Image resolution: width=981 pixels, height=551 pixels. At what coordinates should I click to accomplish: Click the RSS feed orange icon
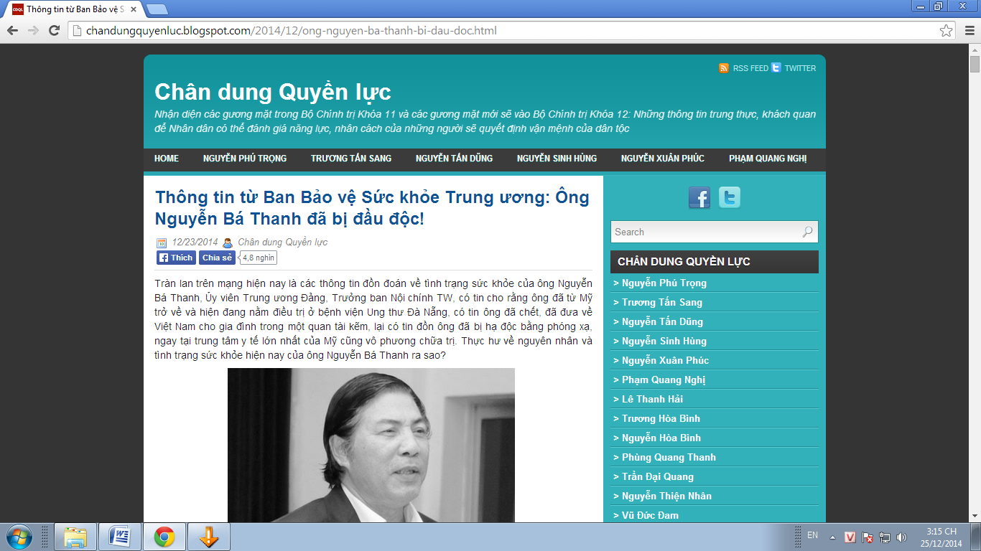[724, 67]
